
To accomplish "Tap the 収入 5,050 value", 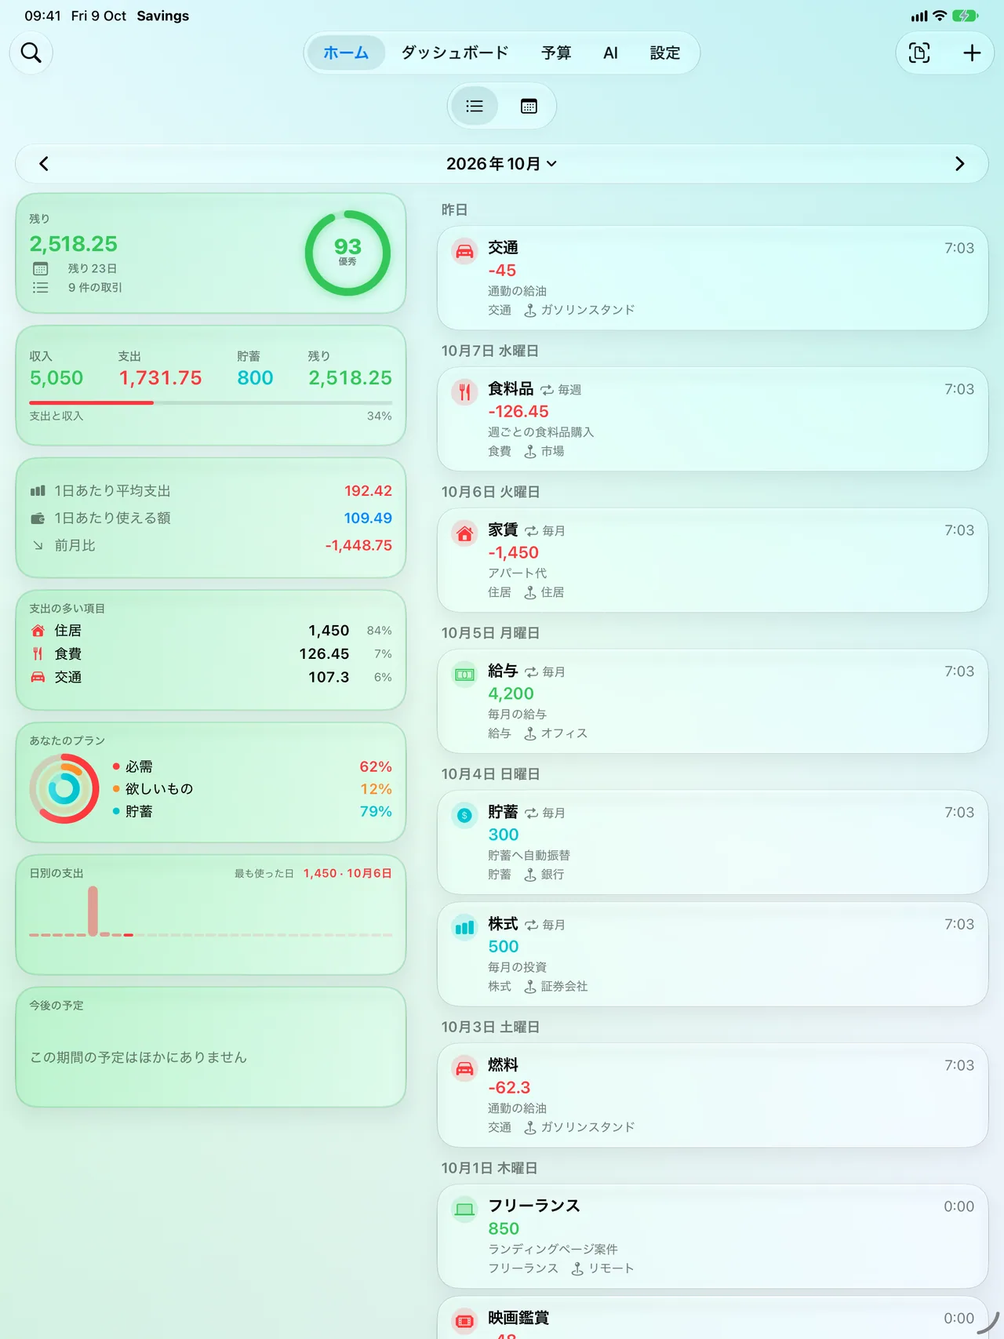I will [56, 378].
